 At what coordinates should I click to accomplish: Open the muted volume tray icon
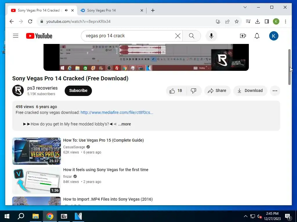(259, 216)
